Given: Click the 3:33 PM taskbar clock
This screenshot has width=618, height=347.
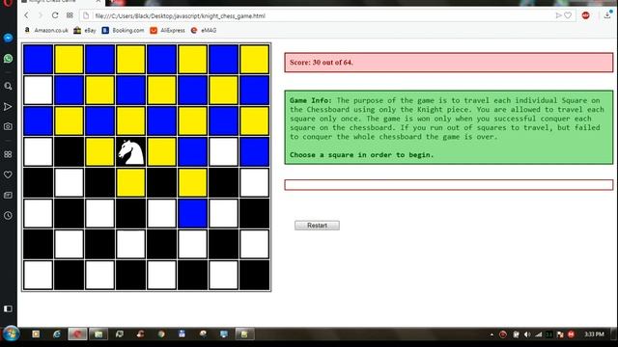Looking at the screenshot, I should click(594, 334).
